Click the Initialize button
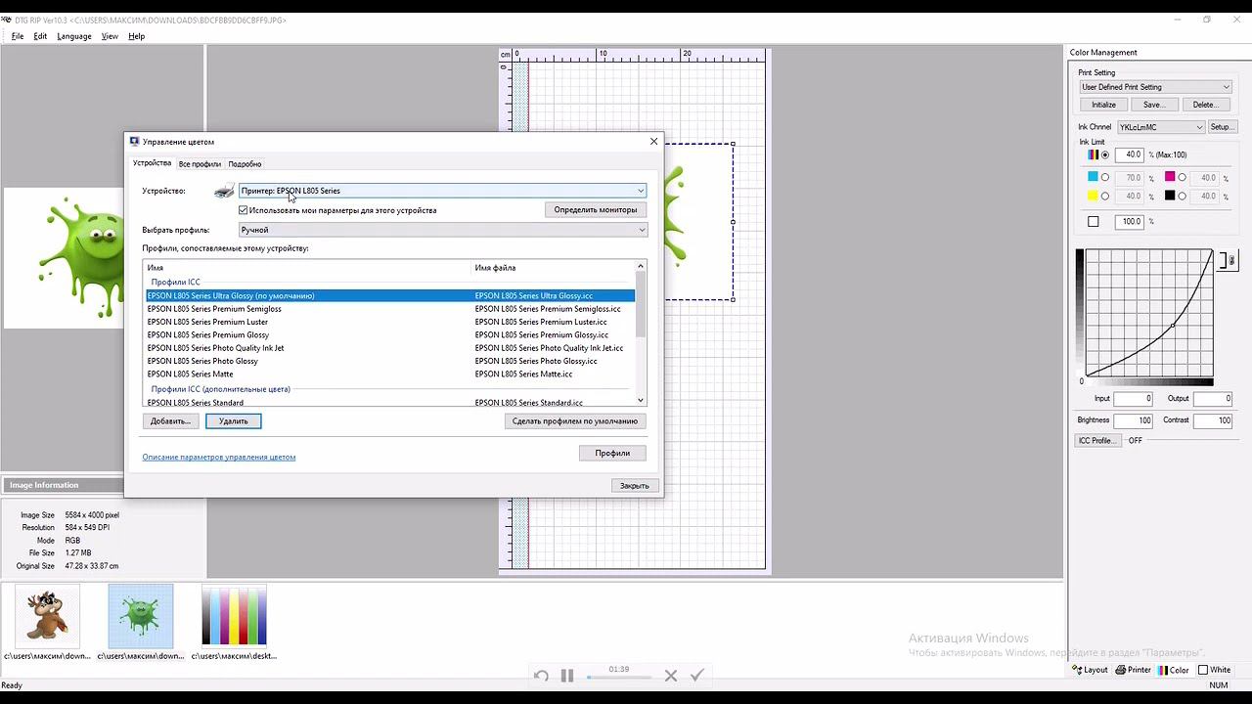Image resolution: width=1252 pixels, height=704 pixels. tap(1103, 105)
